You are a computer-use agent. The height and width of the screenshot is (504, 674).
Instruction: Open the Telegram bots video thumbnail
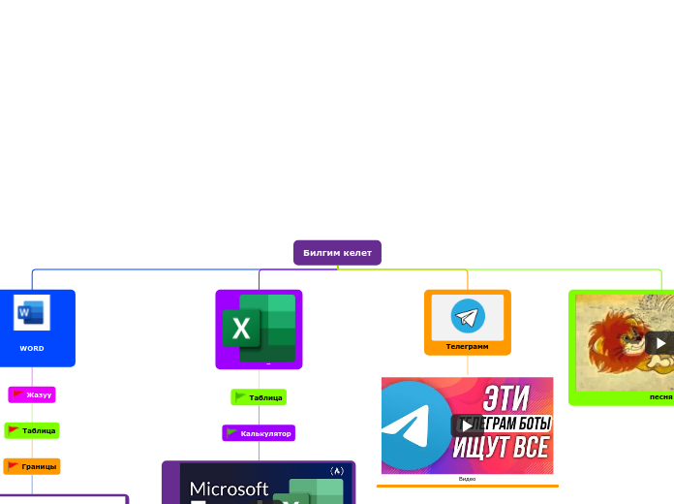click(467, 425)
